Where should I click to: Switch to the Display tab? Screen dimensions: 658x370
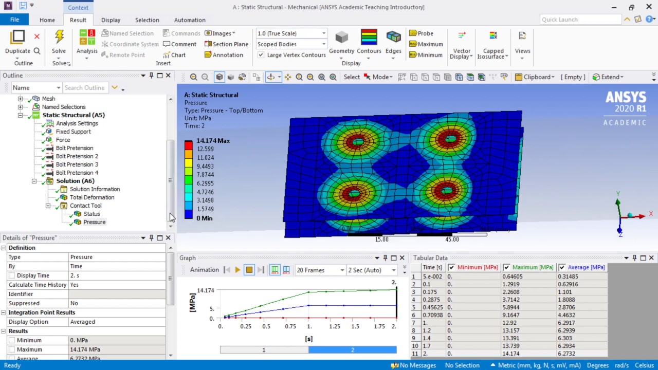point(111,20)
